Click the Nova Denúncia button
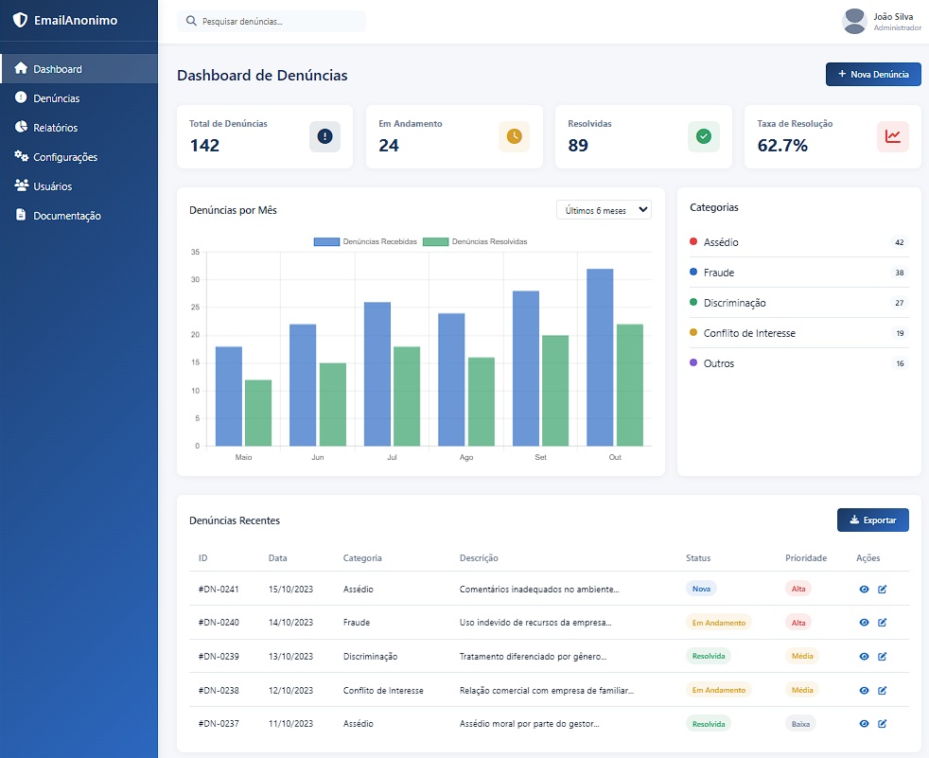This screenshot has height=758, width=929. 872,75
